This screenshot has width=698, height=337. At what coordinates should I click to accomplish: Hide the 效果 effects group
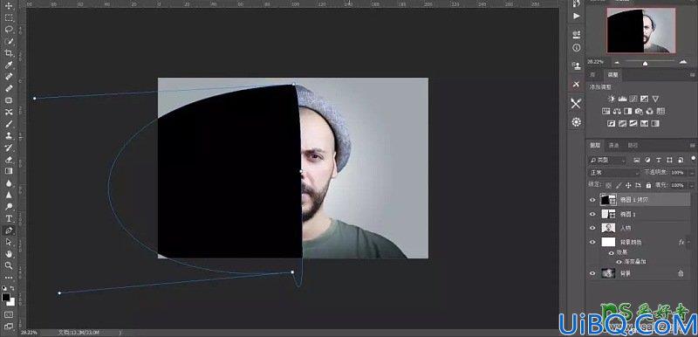(612, 253)
